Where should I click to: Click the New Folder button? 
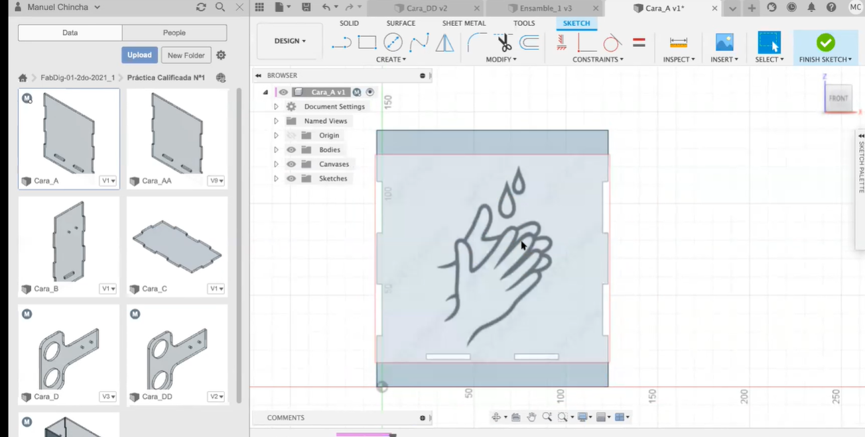186,55
